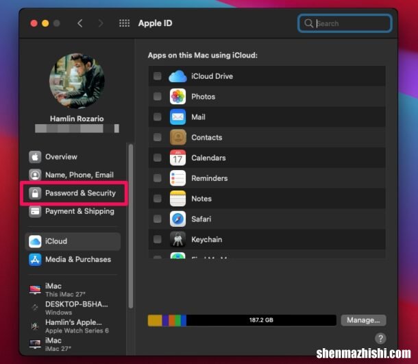This screenshot has width=418, height=364.
Task: Click the Overview Apple logo icon
Action: [35, 157]
